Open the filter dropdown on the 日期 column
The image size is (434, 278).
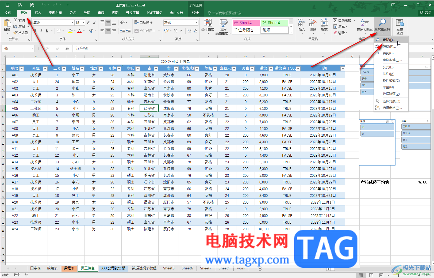point(342,69)
